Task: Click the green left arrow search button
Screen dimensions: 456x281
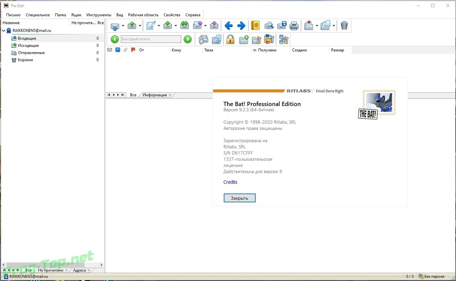Action: [x=115, y=39]
